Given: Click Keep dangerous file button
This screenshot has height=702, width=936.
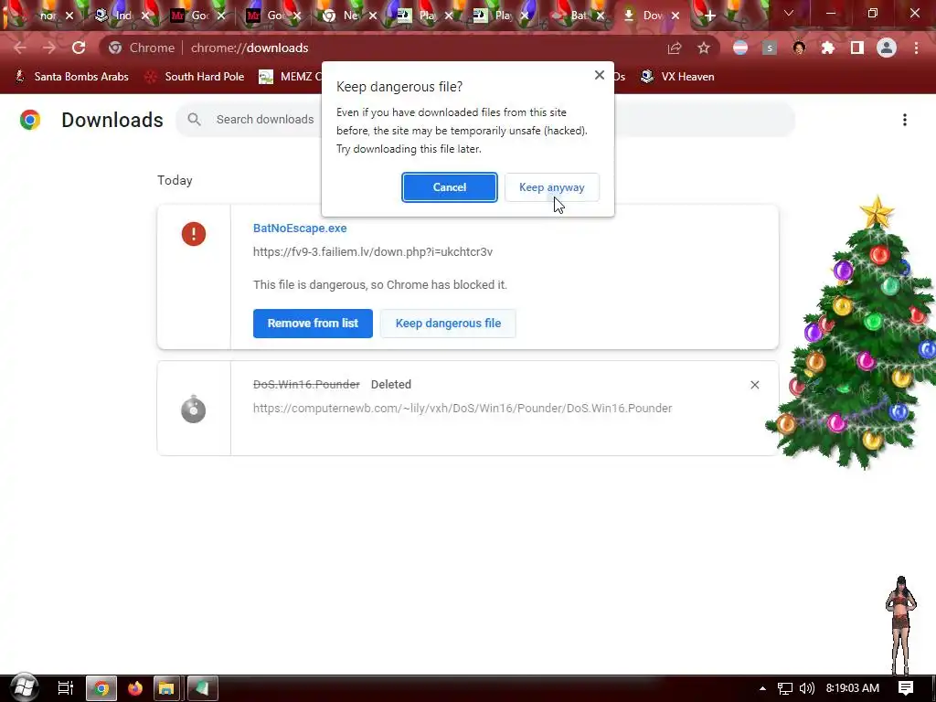Looking at the screenshot, I should coord(448,324).
